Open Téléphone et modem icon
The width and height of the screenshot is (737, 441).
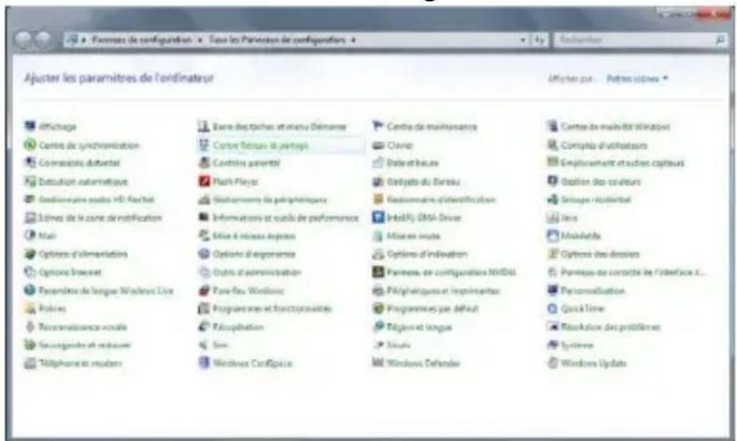click(30, 363)
